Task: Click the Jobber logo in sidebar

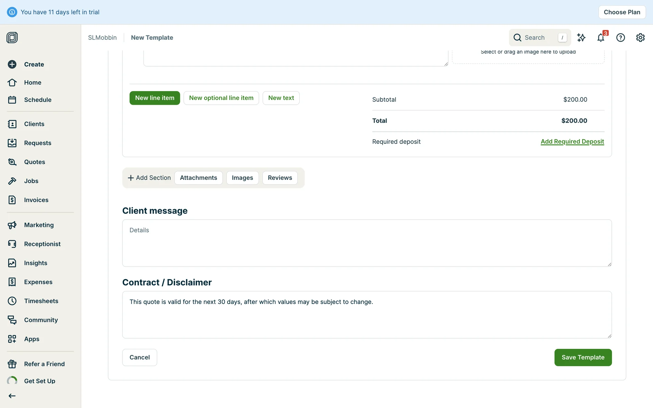Action: click(x=12, y=37)
